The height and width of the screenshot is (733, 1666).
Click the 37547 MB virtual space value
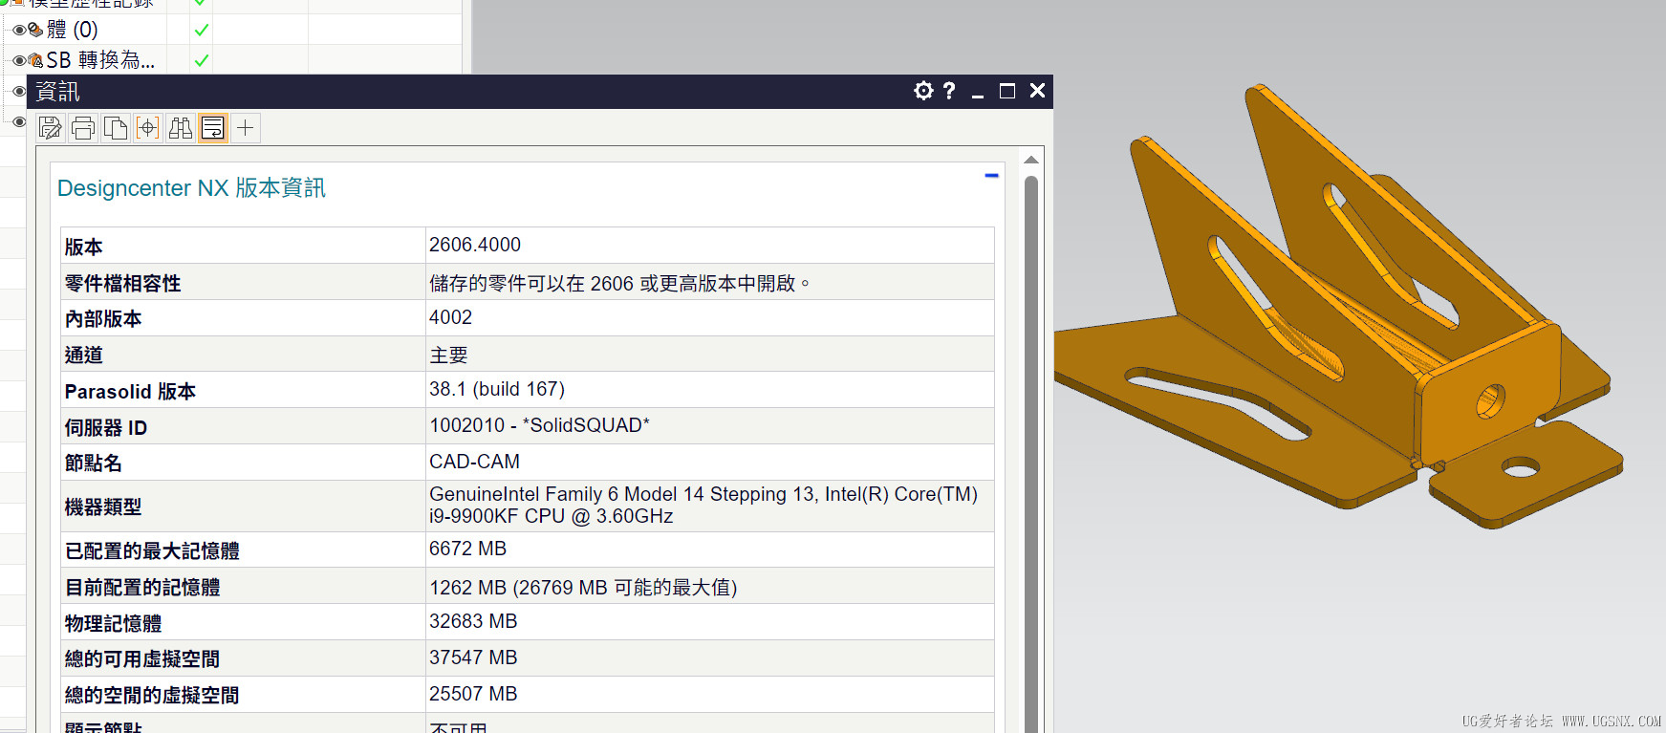click(x=473, y=658)
